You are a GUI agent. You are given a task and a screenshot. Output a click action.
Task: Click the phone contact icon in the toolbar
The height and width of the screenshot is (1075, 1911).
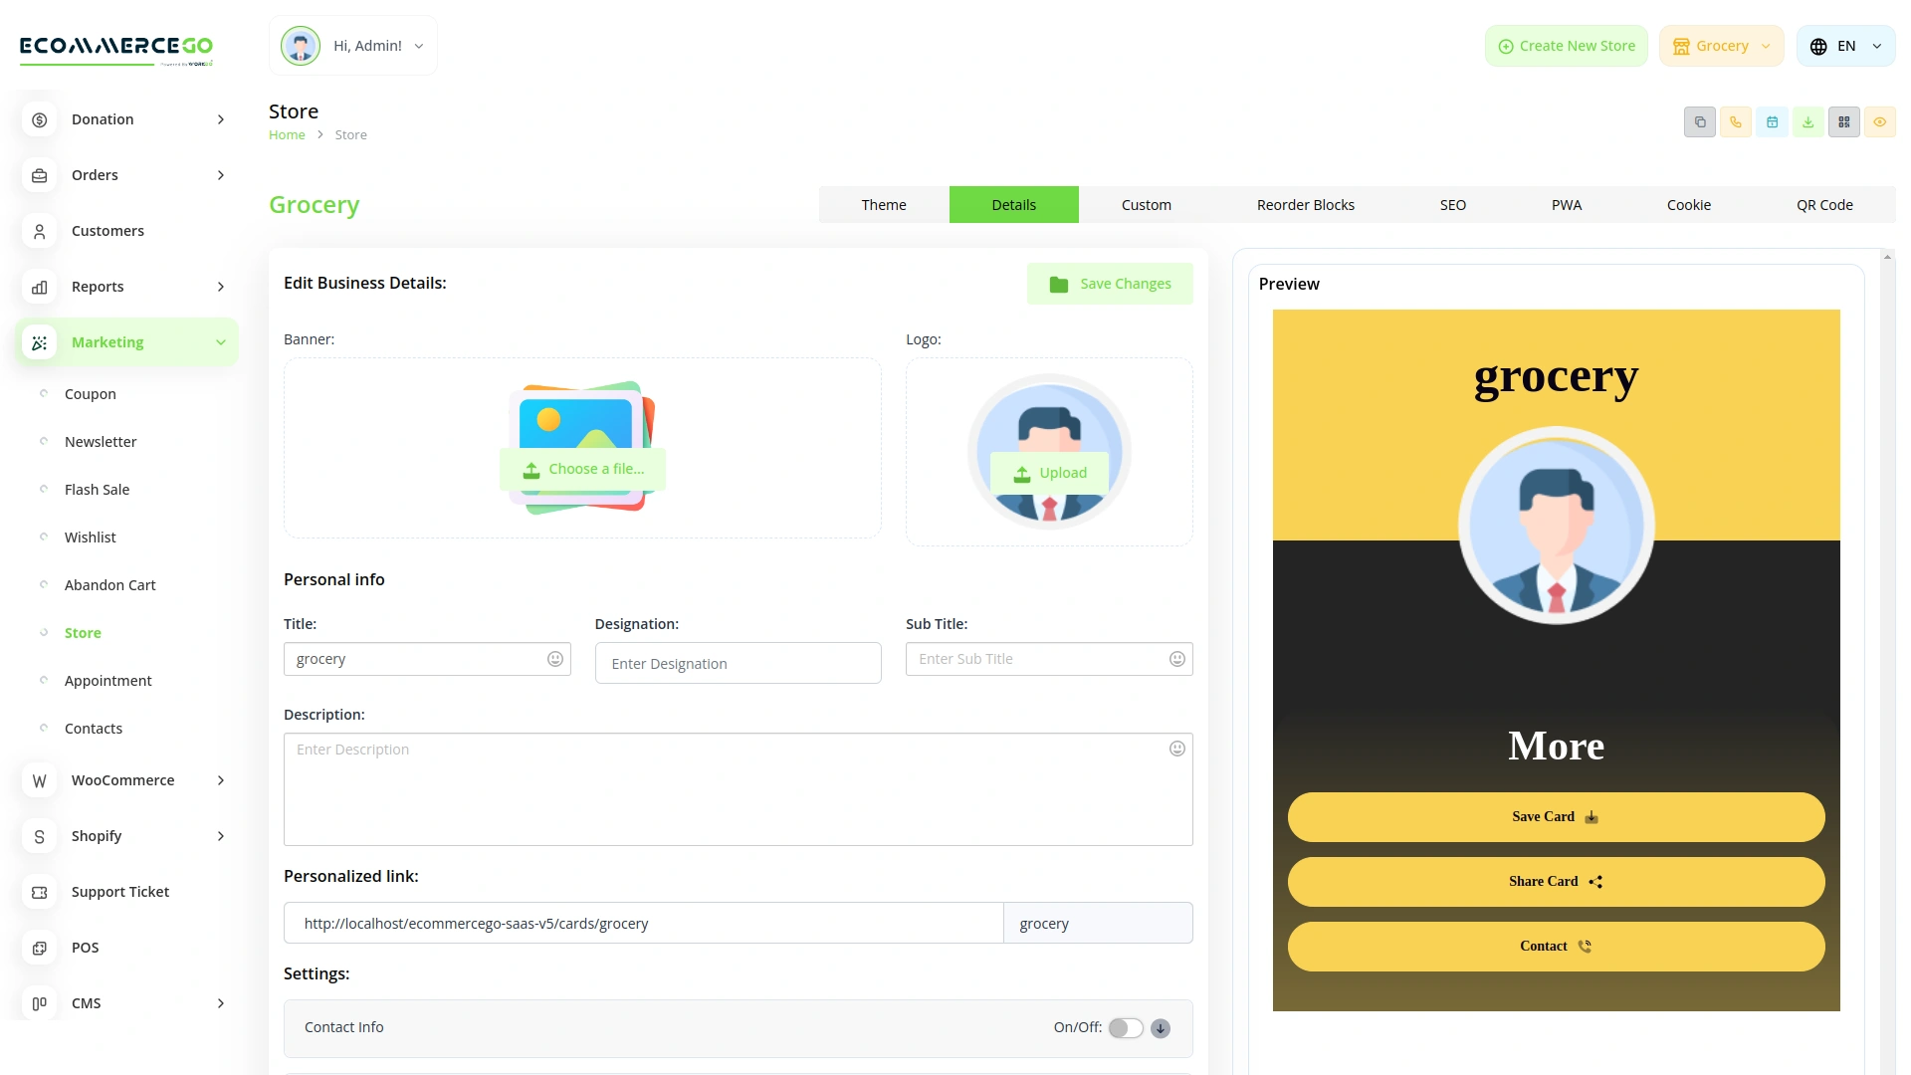1736,121
